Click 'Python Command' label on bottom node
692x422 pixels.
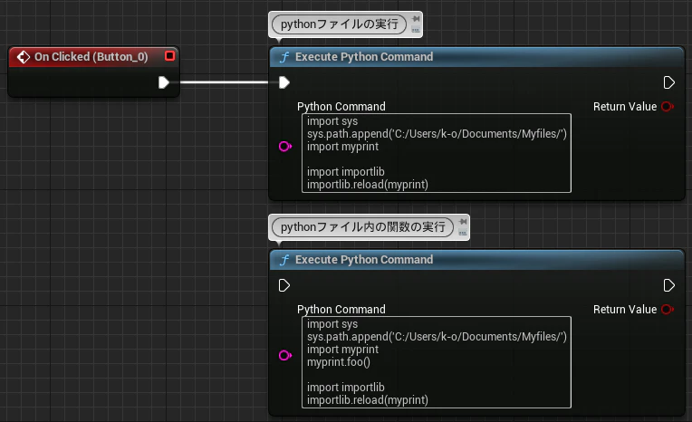click(341, 310)
